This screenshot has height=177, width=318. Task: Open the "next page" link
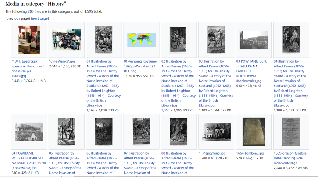(x=40, y=18)
